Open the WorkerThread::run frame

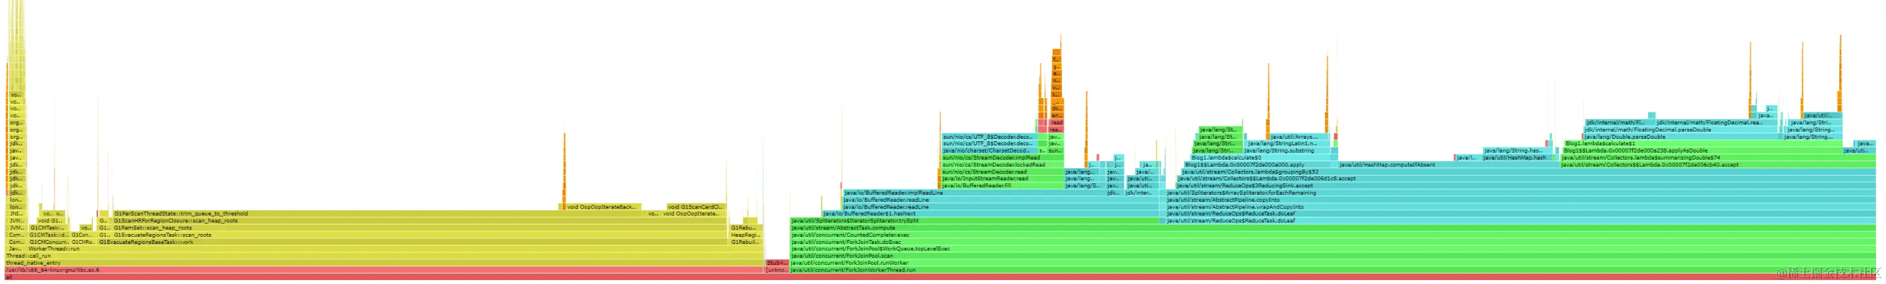pyautogui.click(x=394, y=249)
